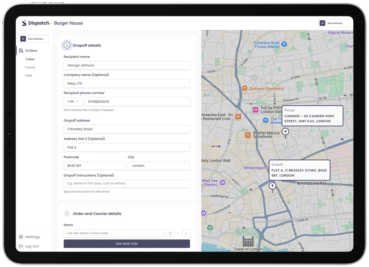Image resolution: width=369 pixels, height=267 pixels.
Task: Click phone number field 07618833029
Action: pos(137,102)
